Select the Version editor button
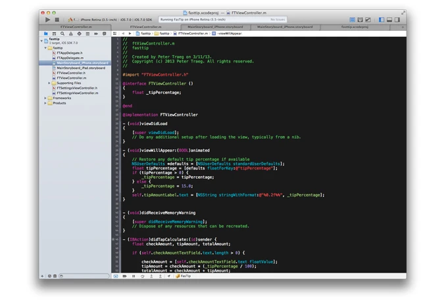446x301 pixels. pos(368,20)
